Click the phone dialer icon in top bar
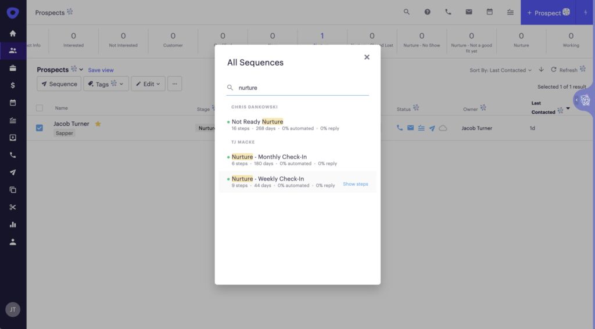The image size is (595, 329). pyautogui.click(x=448, y=12)
